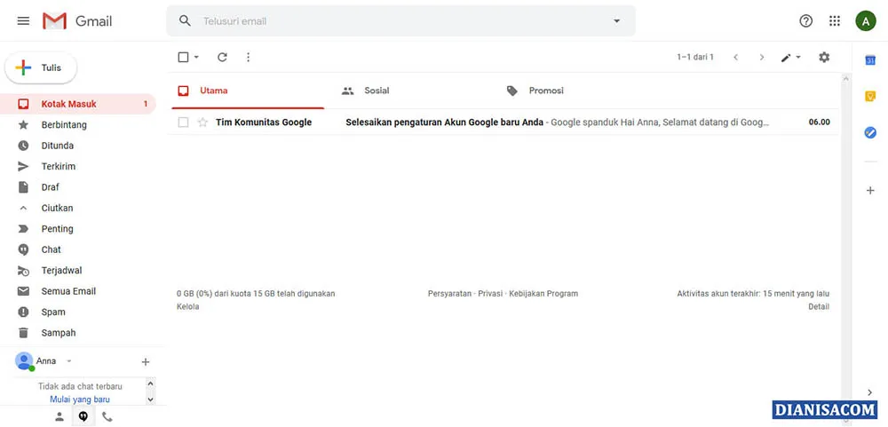Screen dimensions: 888x427
Task: Compose new email with Tulis
Action: point(41,68)
